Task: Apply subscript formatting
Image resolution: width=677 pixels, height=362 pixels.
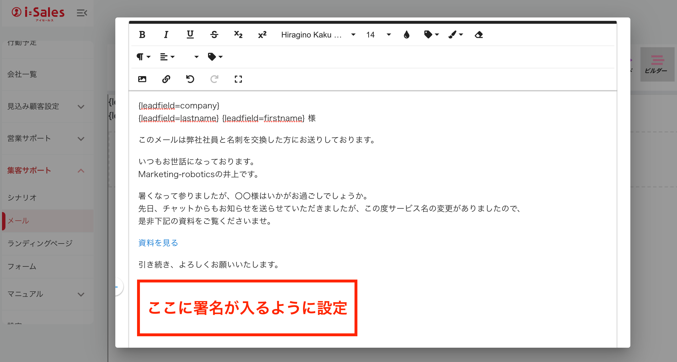Action: pyautogui.click(x=238, y=35)
